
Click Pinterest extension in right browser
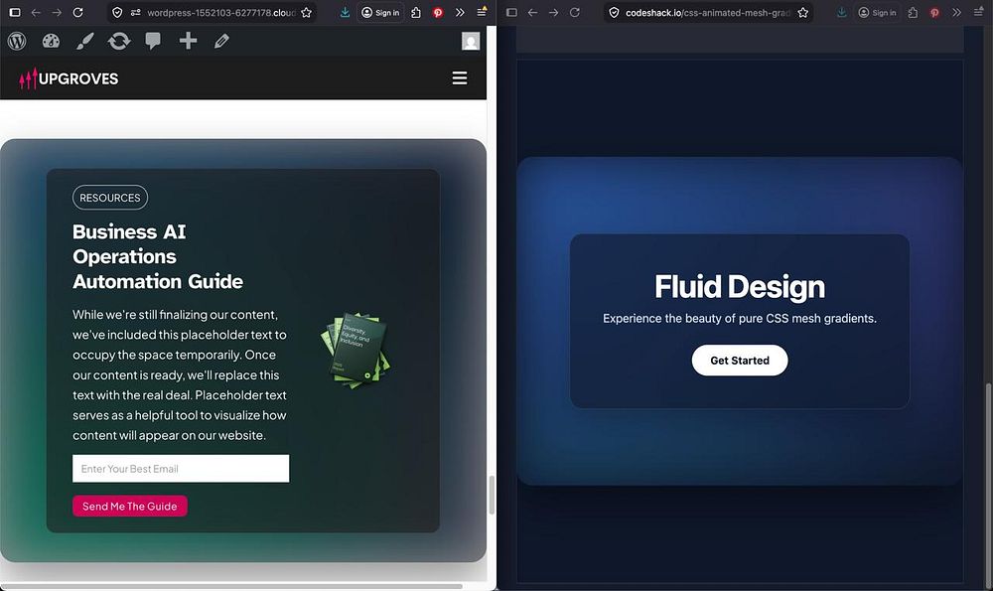pyautogui.click(x=934, y=12)
